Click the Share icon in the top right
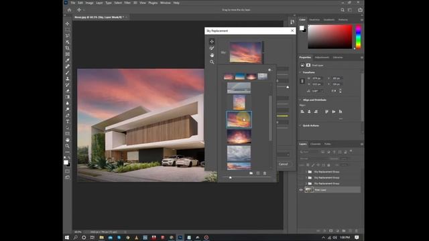 coord(360,10)
